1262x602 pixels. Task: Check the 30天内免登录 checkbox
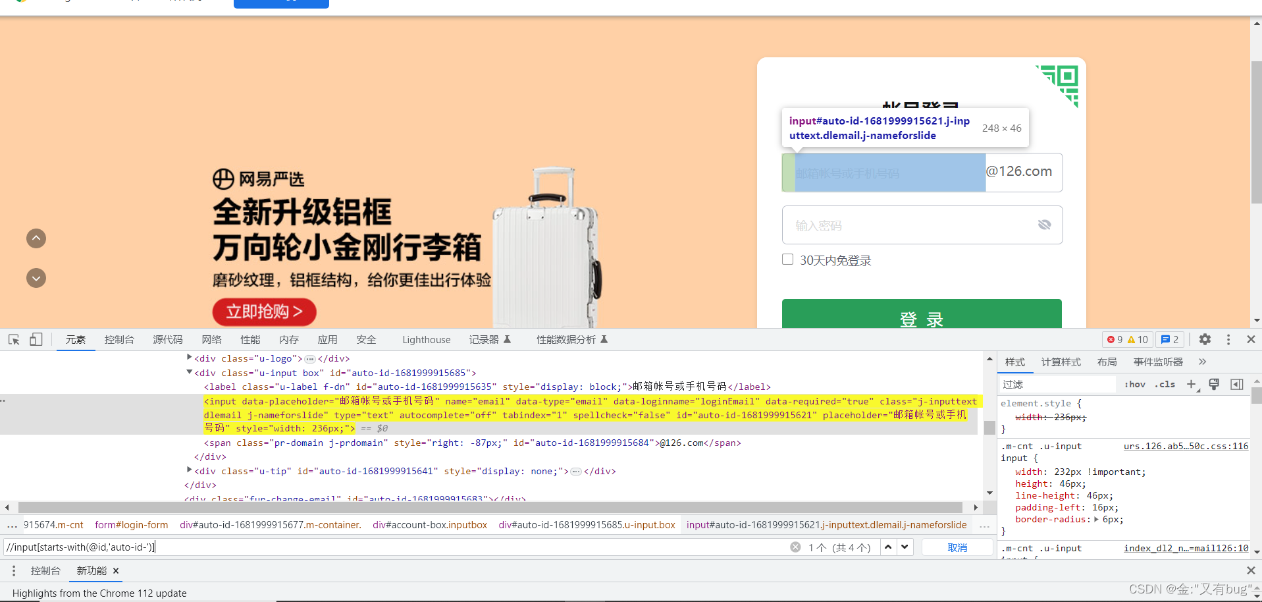[x=787, y=260]
